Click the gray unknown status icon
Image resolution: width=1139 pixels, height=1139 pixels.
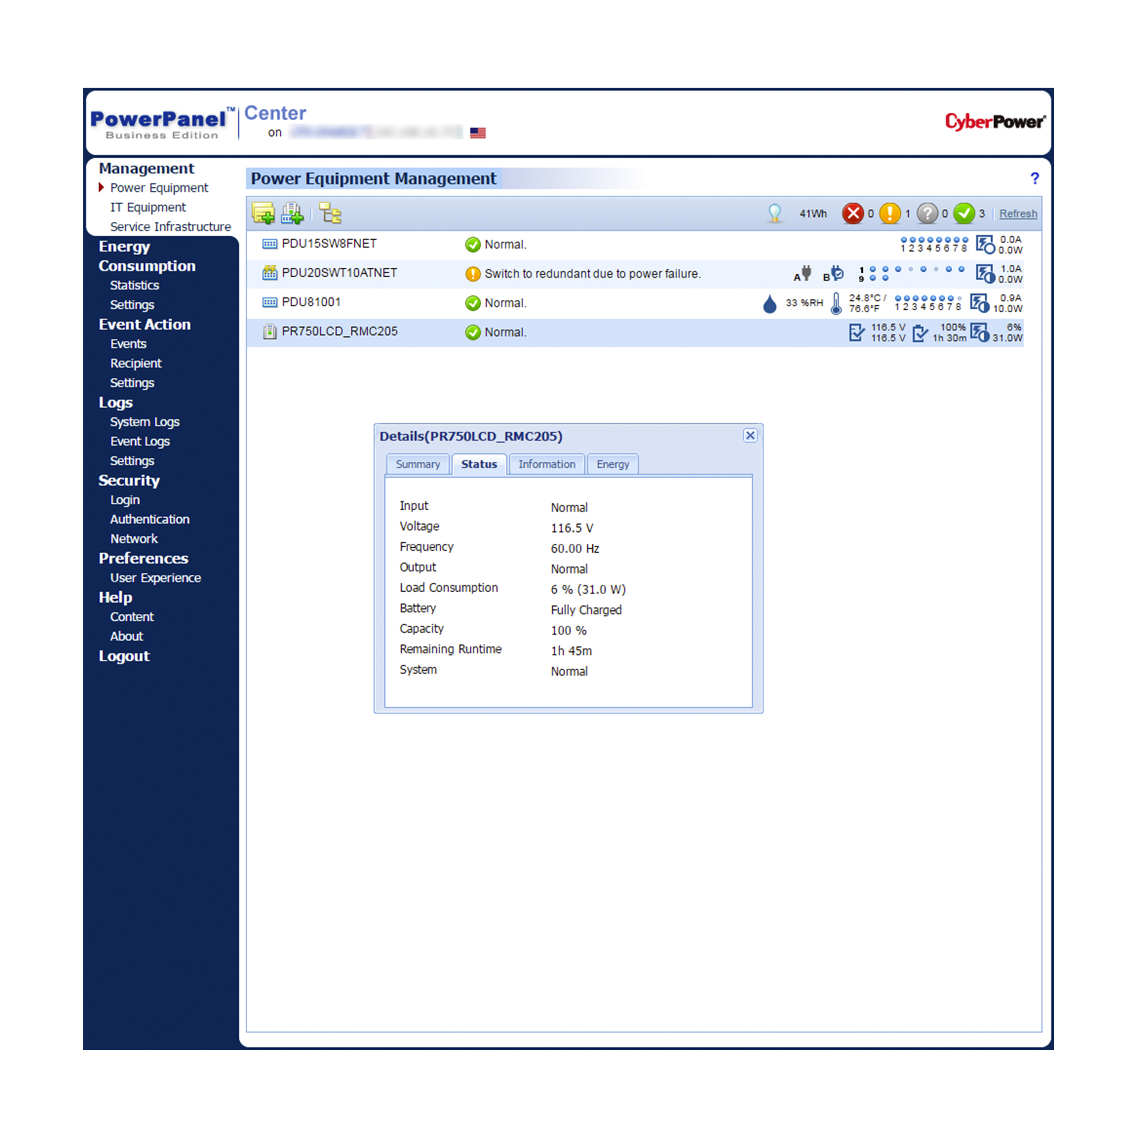(927, 214)
